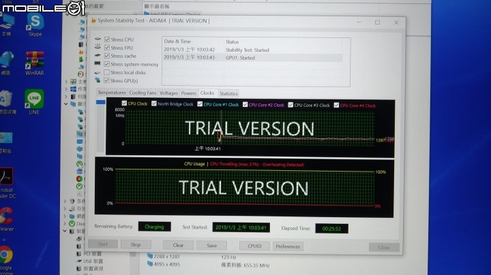Open Acrobat Reader DC desktop icon
The image size is (491, 275).
[7, 183]
